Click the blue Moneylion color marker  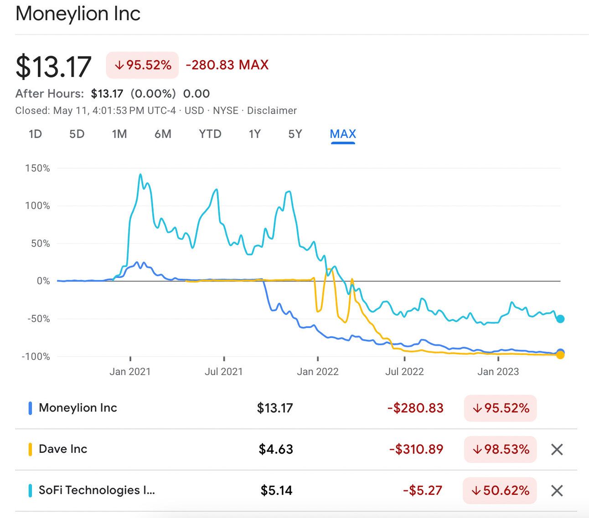point(30,408)
